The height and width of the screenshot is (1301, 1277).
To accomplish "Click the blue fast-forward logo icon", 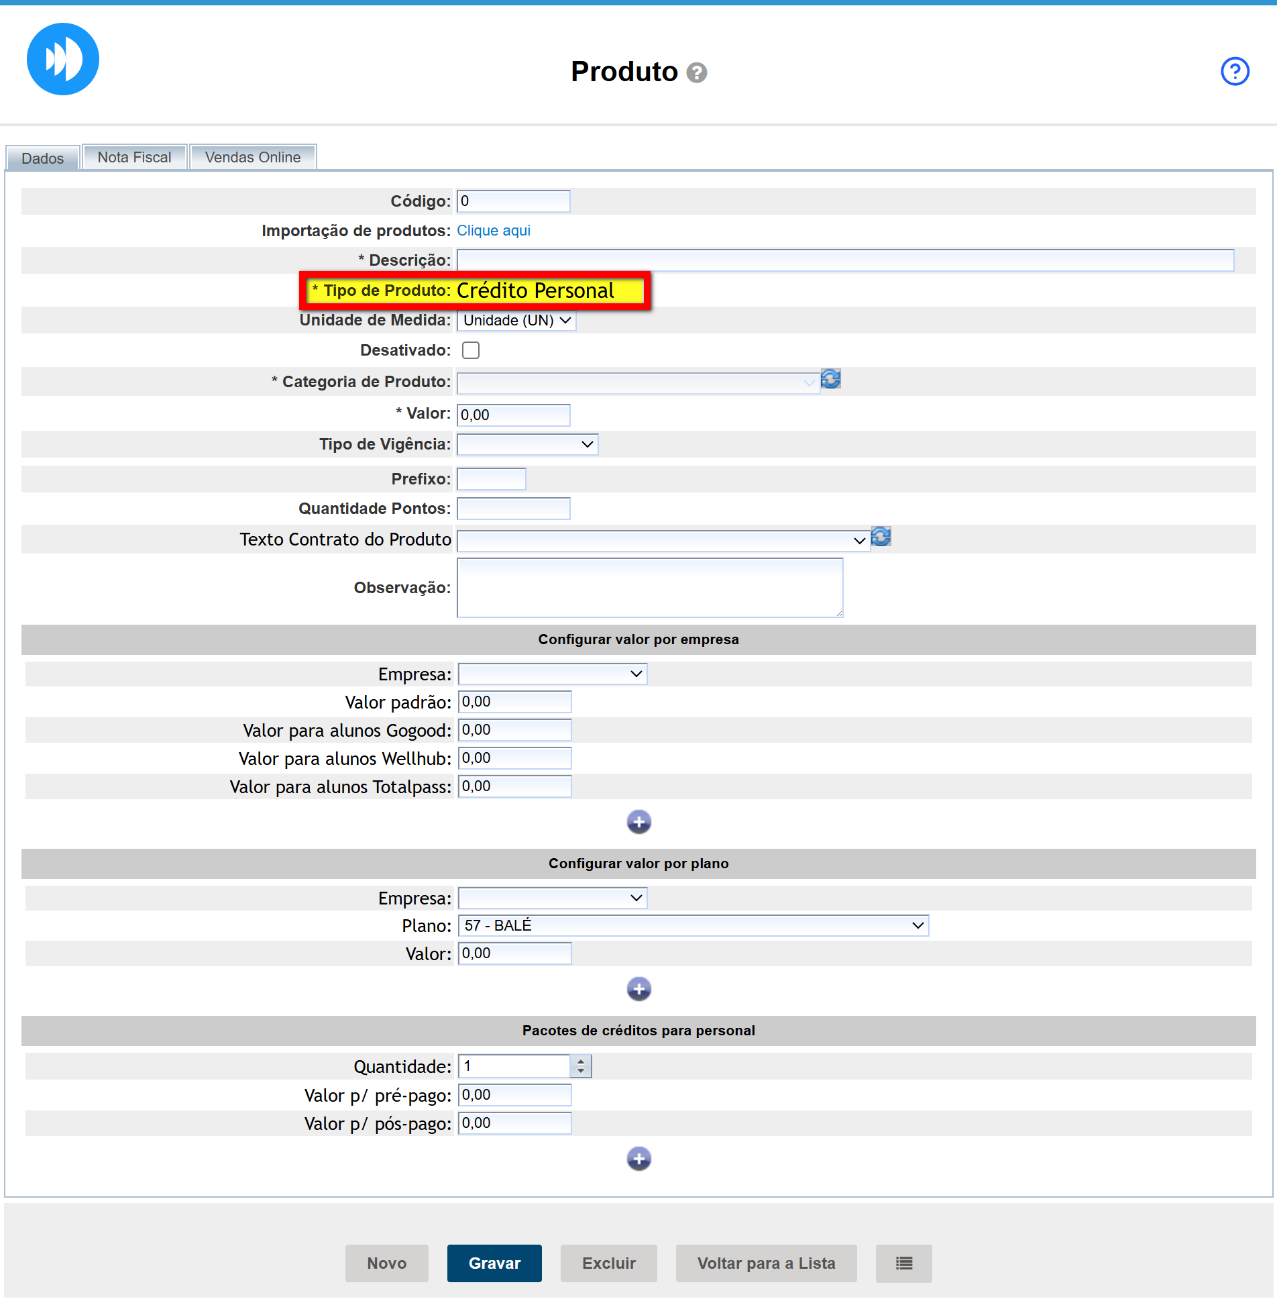I will coord(63,59).
